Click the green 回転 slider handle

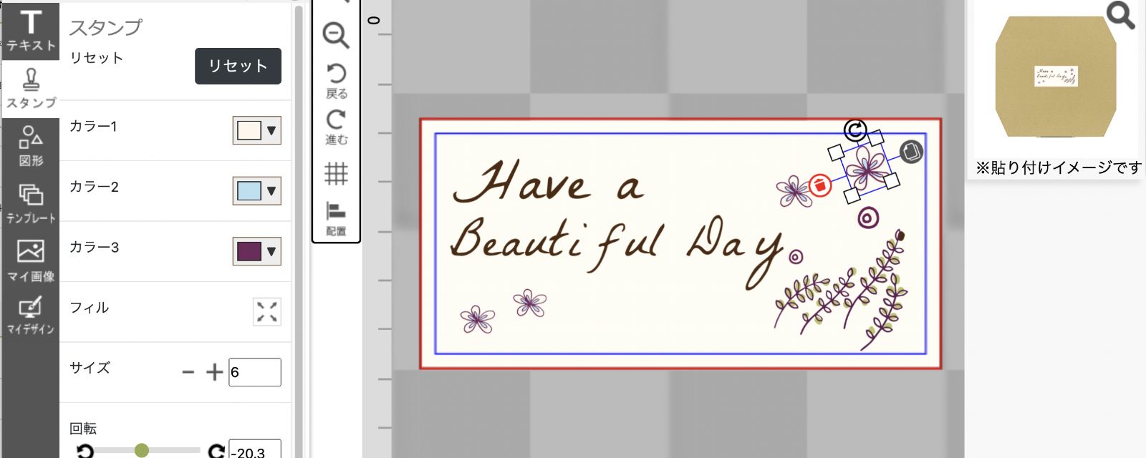(142, 450)
